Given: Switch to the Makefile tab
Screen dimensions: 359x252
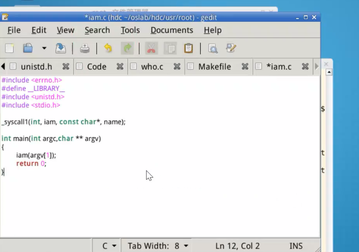Looking at the screenshot, I should pyautogui.click(x=214, y=67).
